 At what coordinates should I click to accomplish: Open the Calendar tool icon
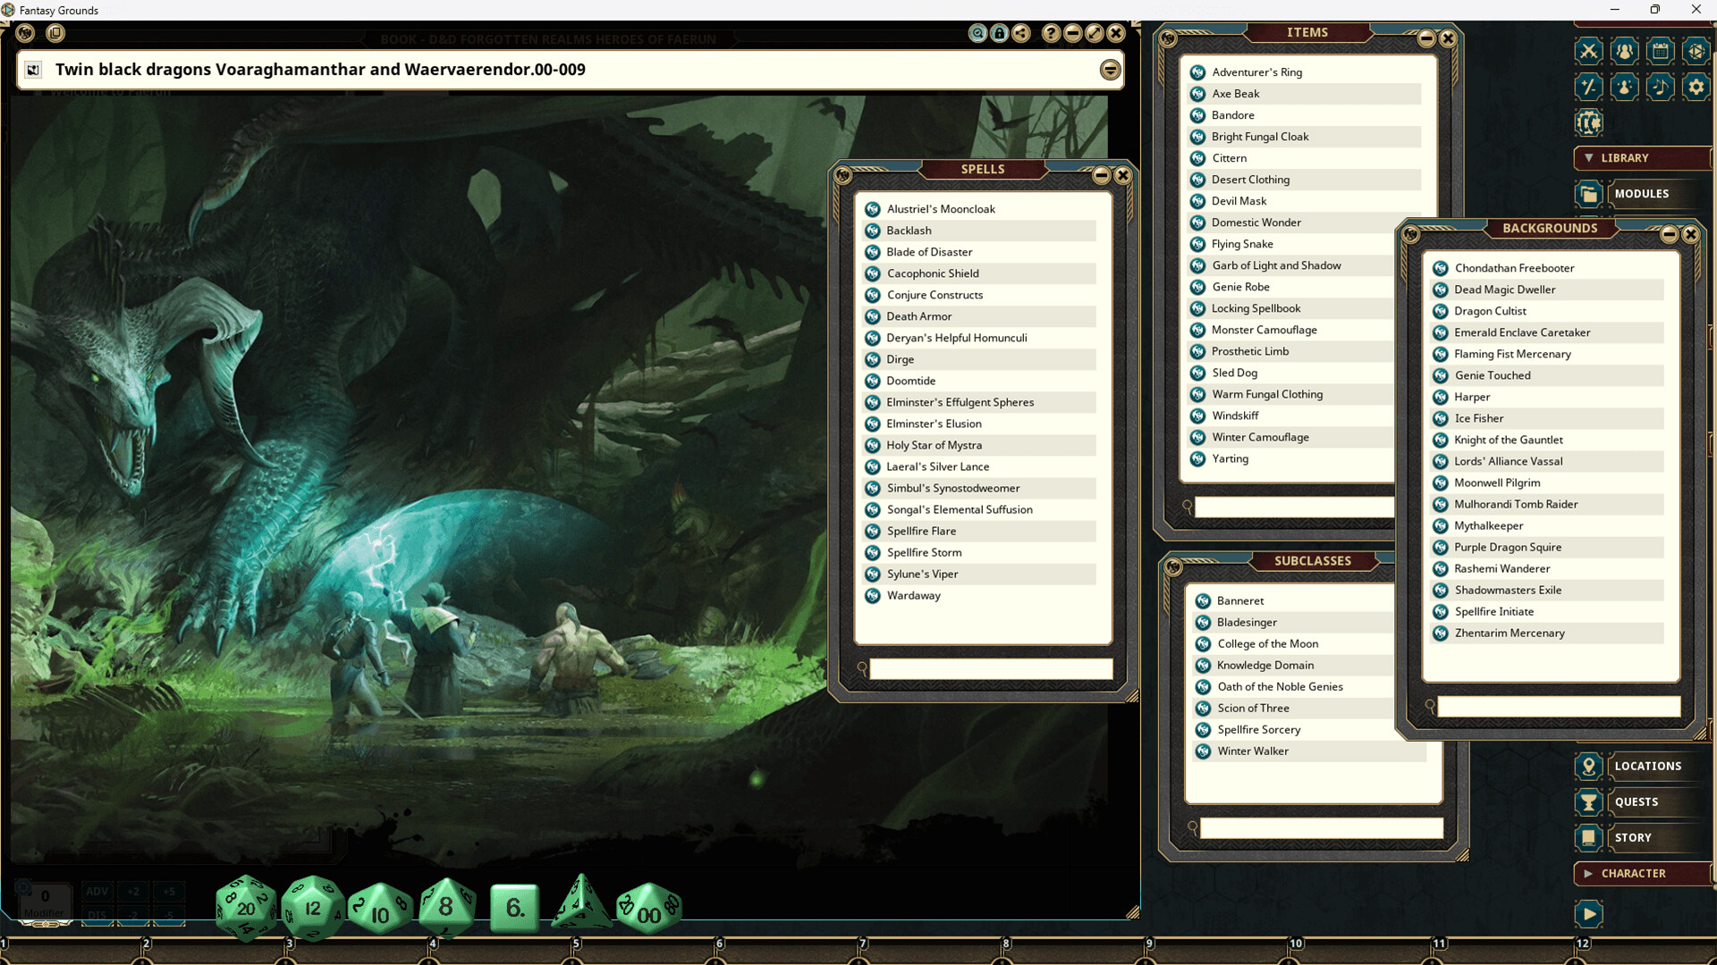[x=1661, y=51]
